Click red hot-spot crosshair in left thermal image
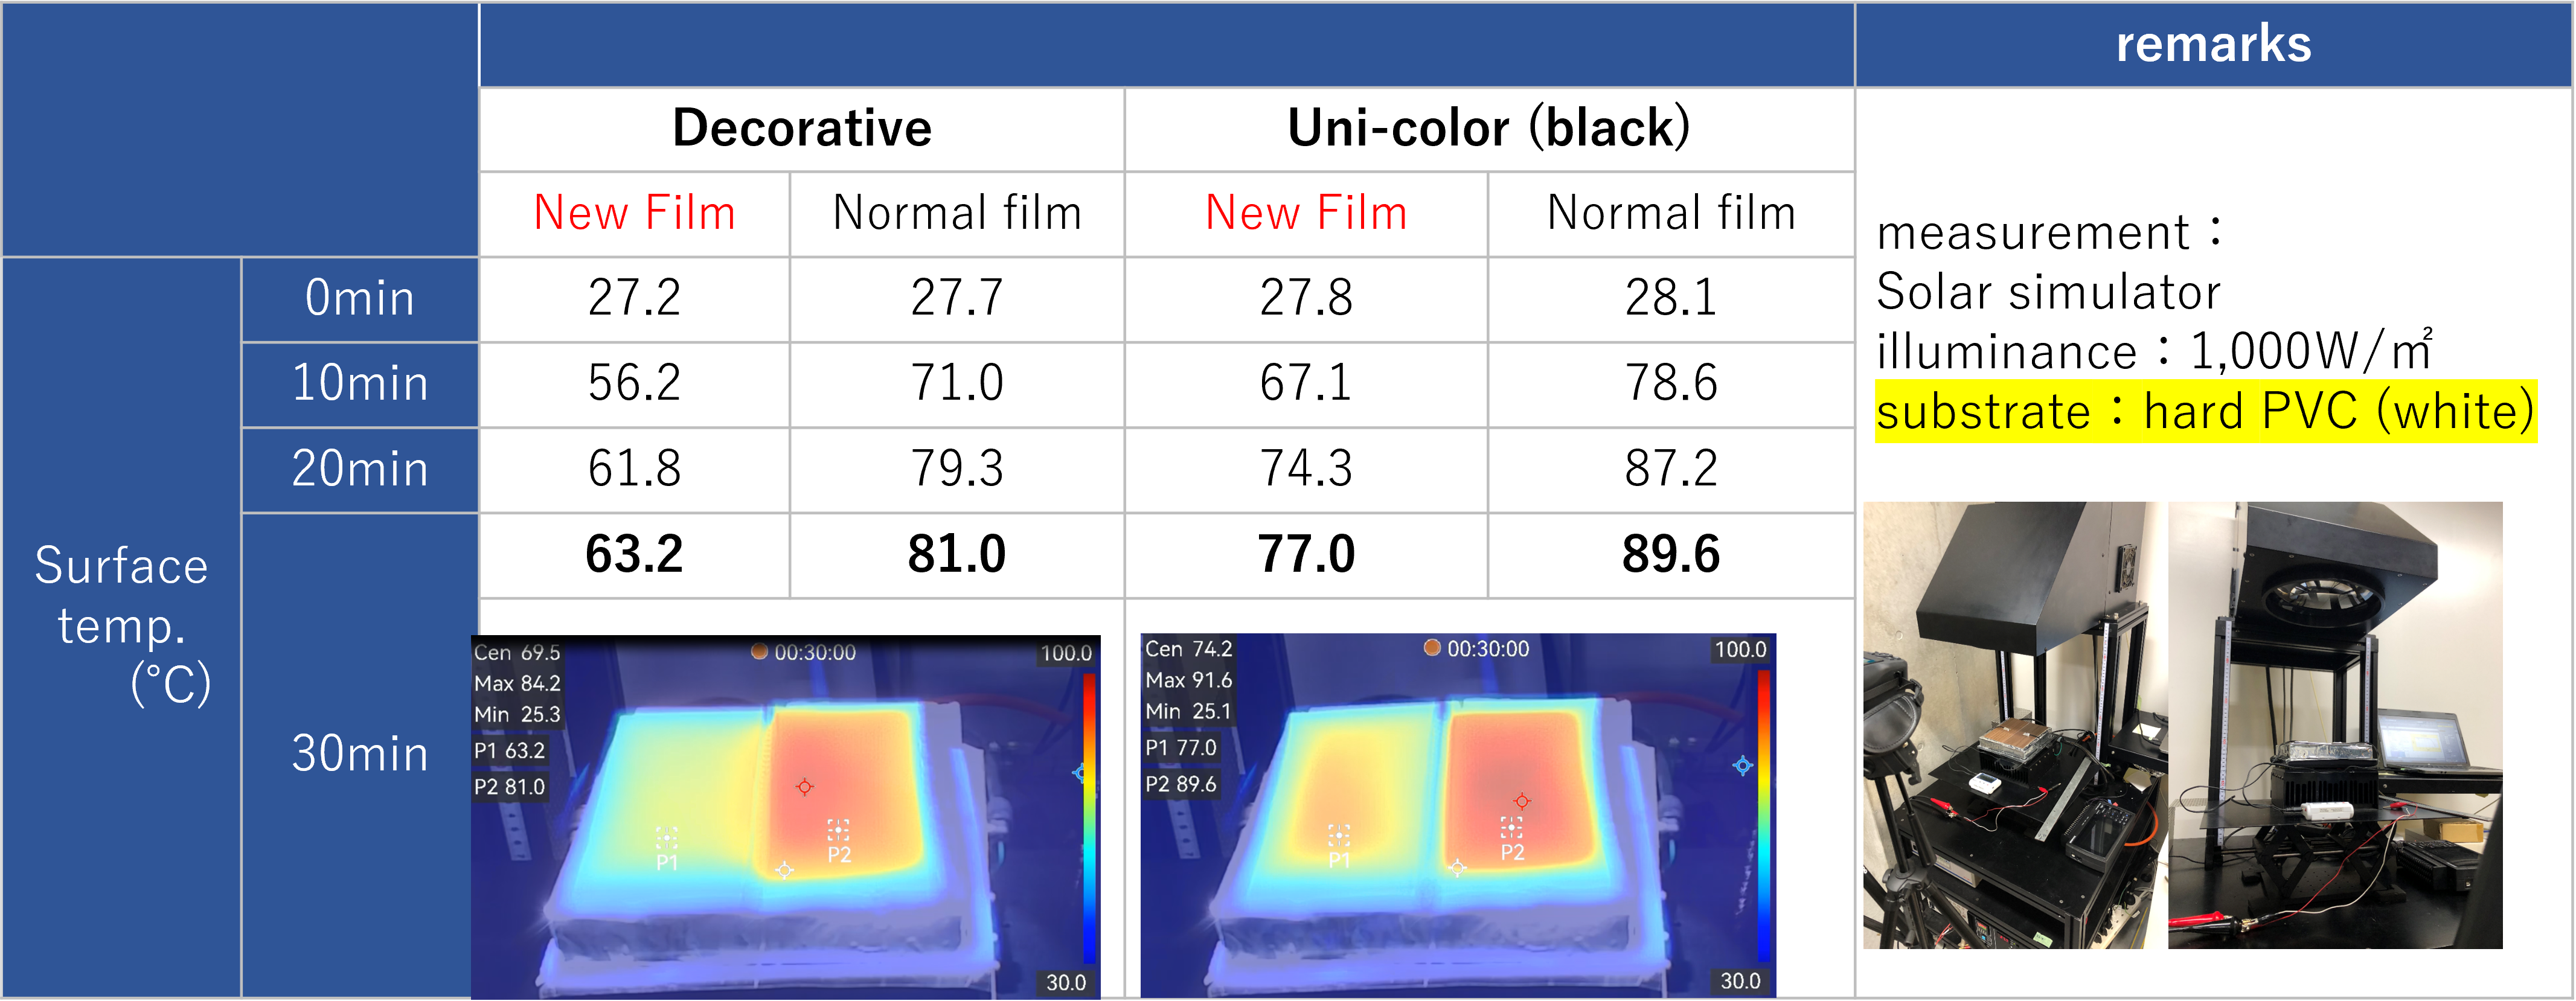Image resolution: width=2576 pixels, height=1001 pixels. point(804,787)
